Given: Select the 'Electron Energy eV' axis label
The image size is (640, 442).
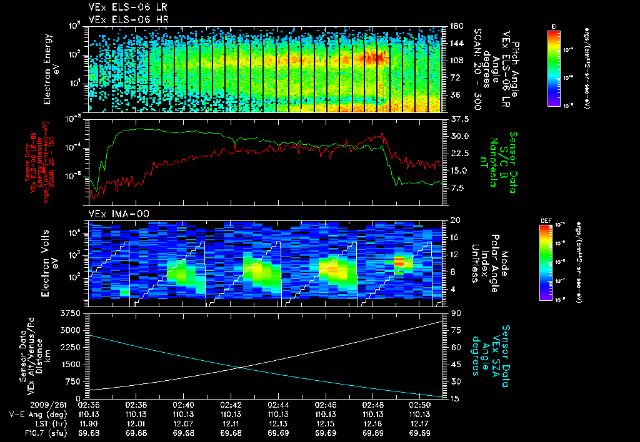Looking at the screenshot, I should (52, 69).
